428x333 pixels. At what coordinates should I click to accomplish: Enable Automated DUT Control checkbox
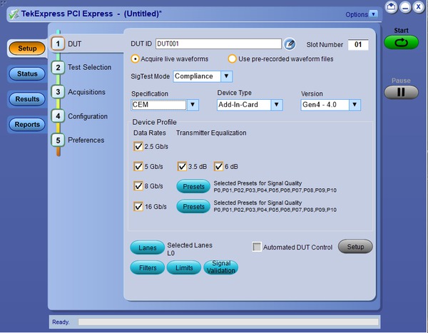click(x=257, y=247)
